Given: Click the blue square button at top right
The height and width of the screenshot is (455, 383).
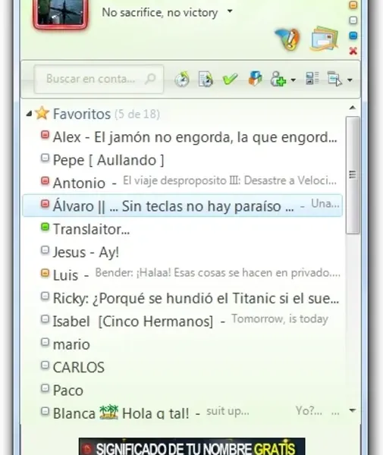Looking at the screenshot, I should click(353, 36).
